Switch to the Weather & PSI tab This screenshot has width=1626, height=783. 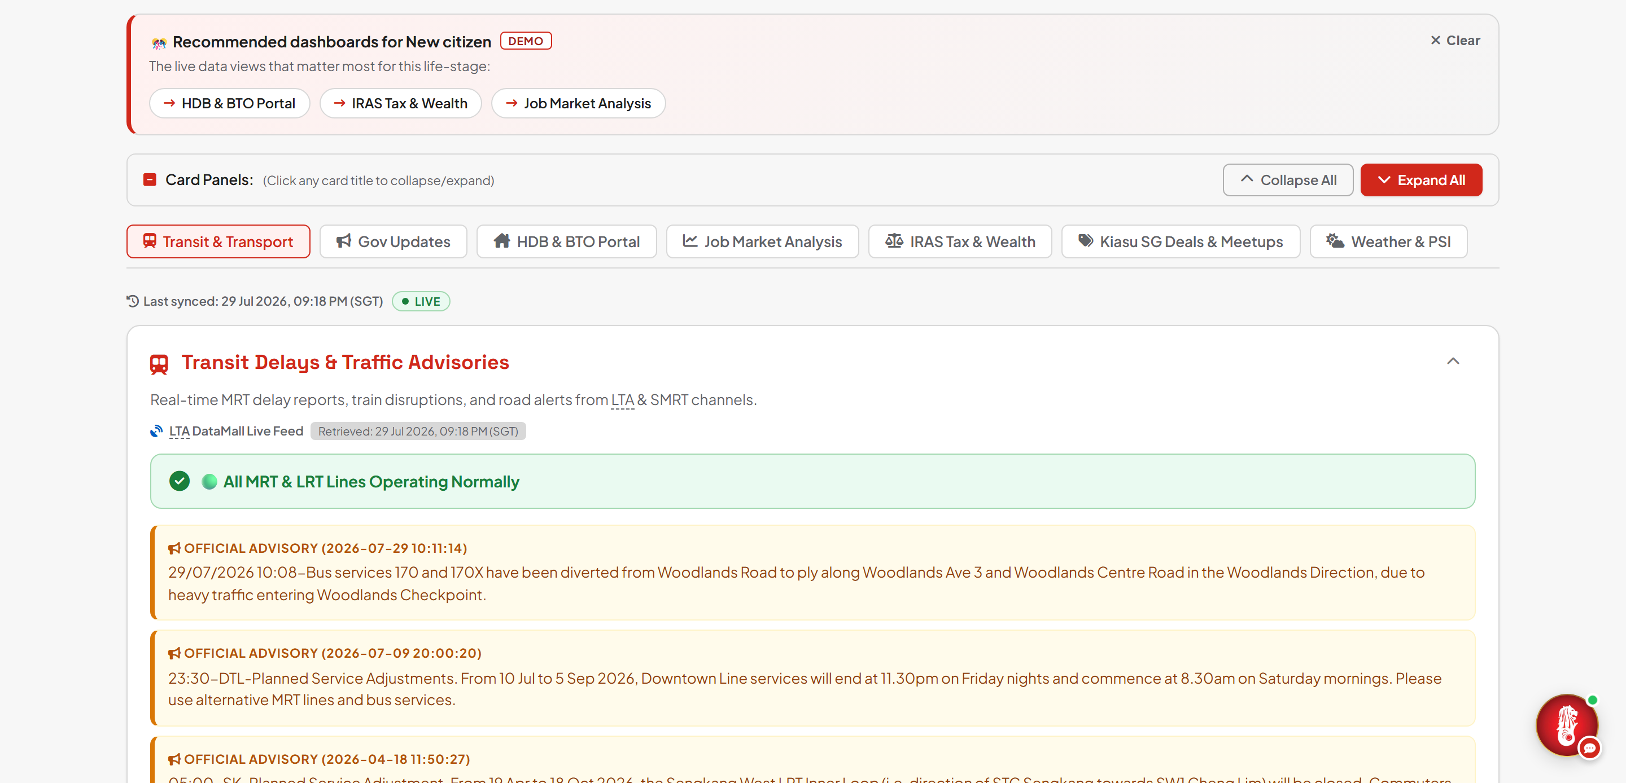[1388, 241]
